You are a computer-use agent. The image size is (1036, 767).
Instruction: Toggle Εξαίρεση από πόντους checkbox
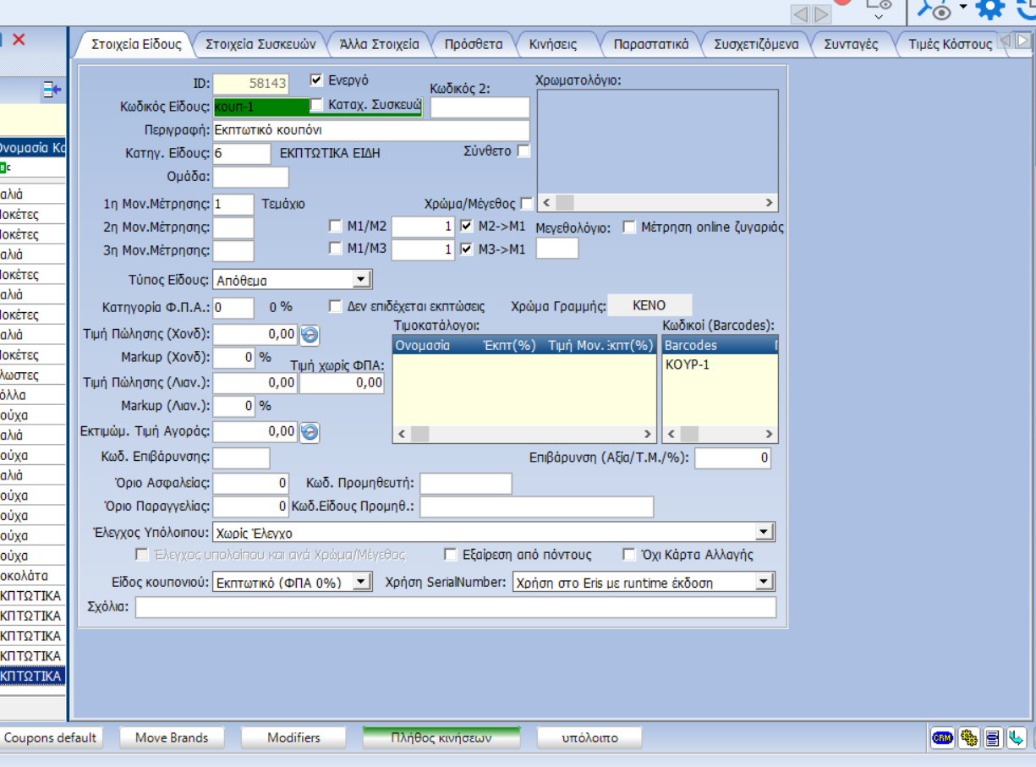451,555
